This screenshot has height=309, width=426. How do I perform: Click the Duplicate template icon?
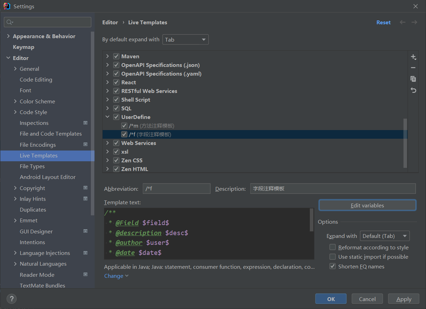point(413,79)
